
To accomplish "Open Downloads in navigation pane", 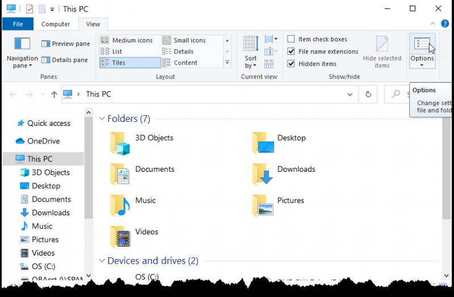I will tap(45, 213).
